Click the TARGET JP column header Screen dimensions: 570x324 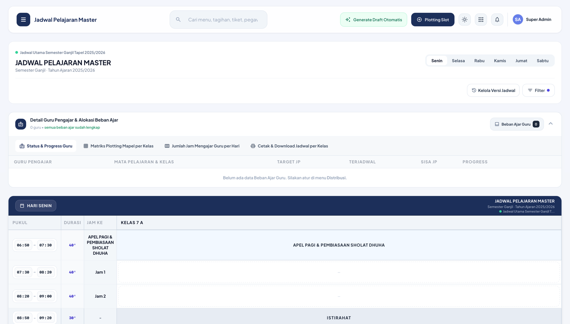coord(289,162)
